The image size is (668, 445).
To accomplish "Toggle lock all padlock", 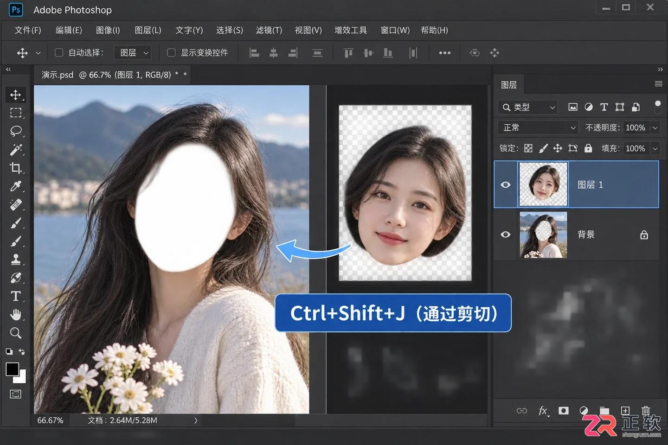I will 588,148.
